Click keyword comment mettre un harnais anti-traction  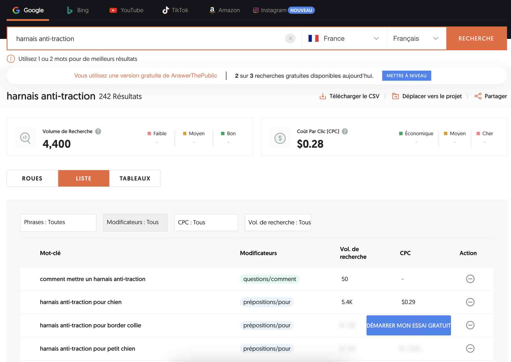pos(92,279)
